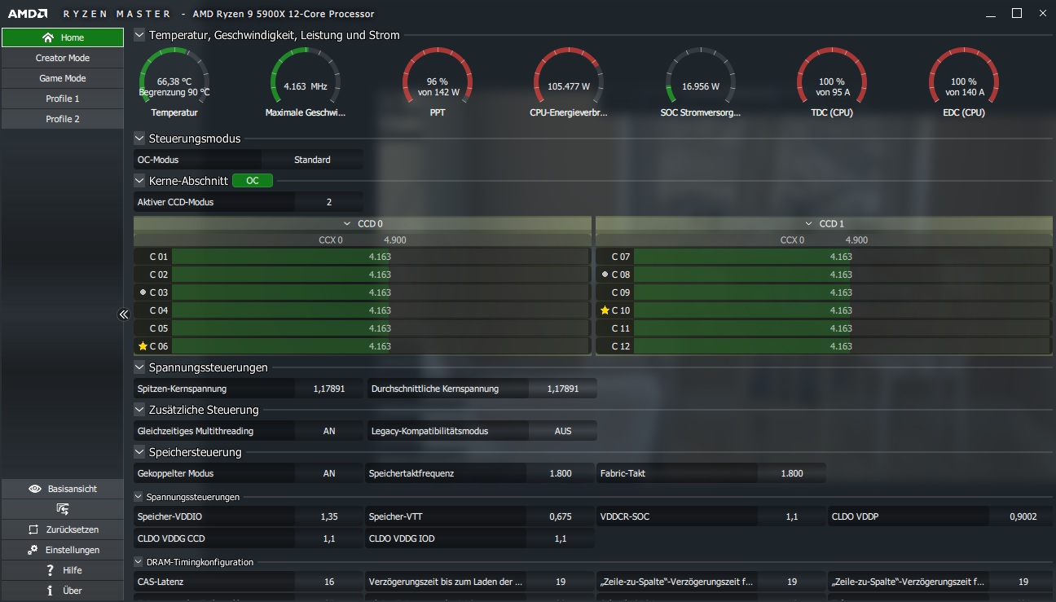Click the CLDO VDDG CCD value 1,1
The image size is (1056, 602).
329,538
